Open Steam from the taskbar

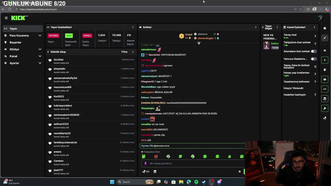[204, 182]
